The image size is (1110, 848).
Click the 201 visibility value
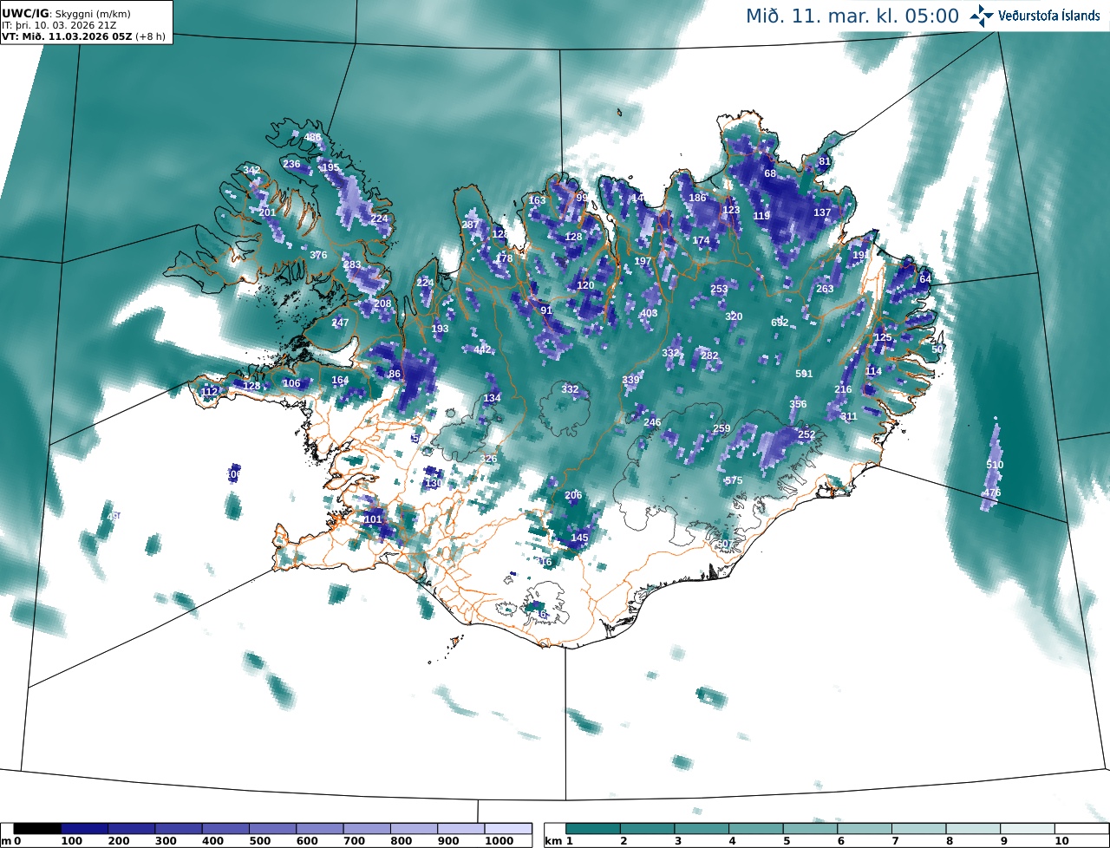click(267, 212)
